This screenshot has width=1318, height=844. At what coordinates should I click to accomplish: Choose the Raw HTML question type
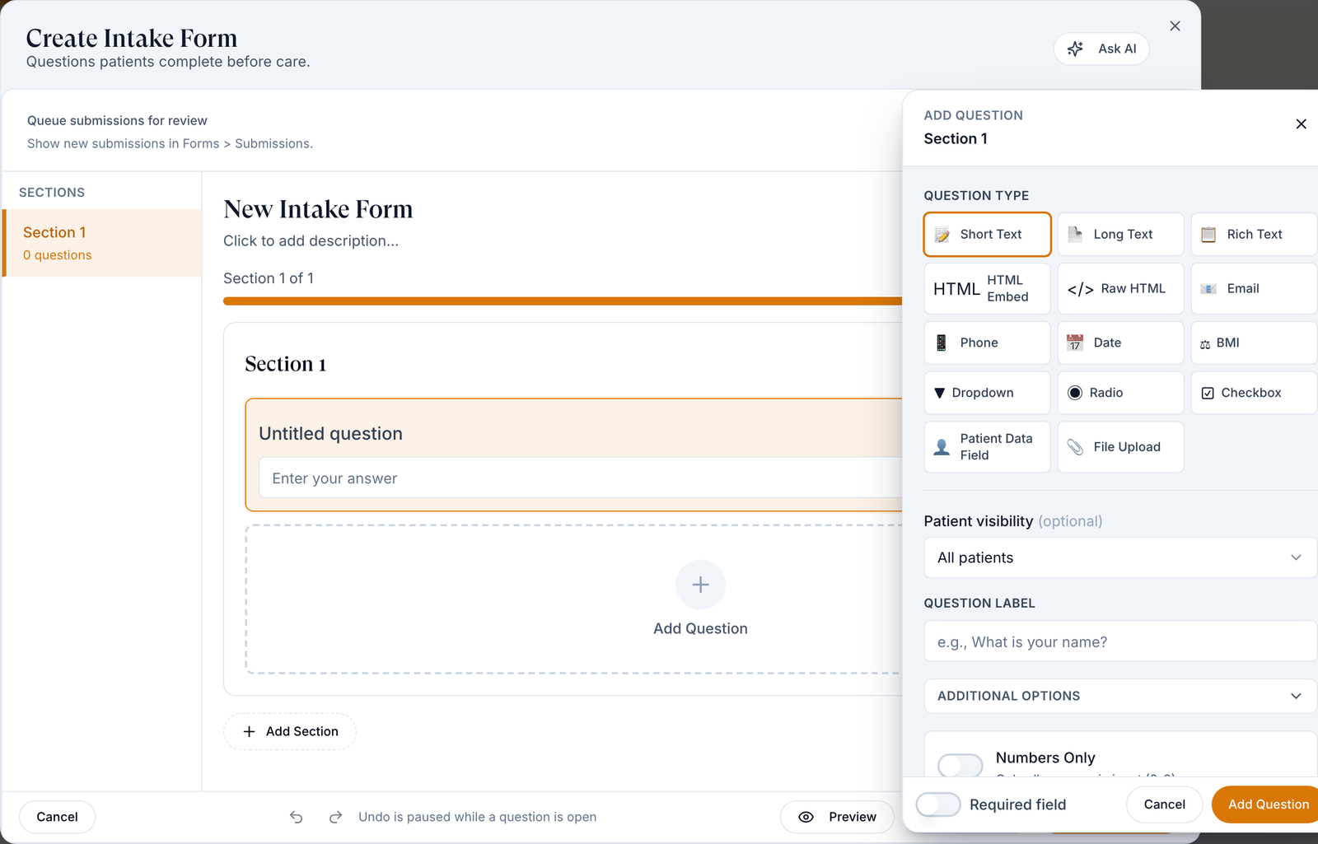pos(1120,289)
